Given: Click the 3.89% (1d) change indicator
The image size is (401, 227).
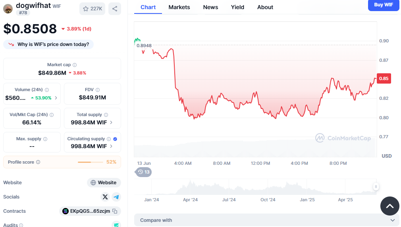Looking at the screenshot, I should tap(76, 29).
